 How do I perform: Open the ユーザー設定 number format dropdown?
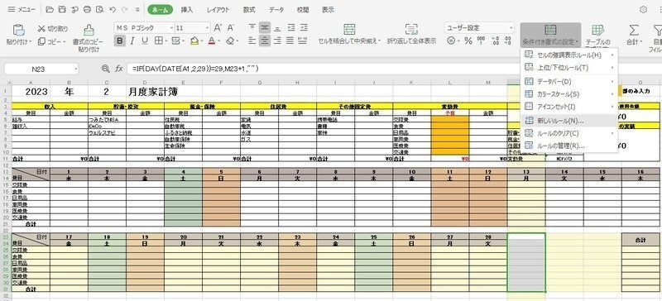click(479, 28)
